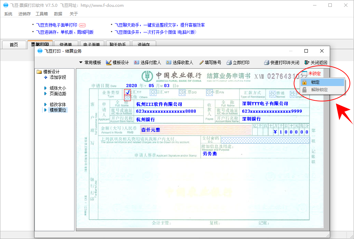Tick the 其他 Others checkbox
This screenshot has height=239, width=354.
click(127, 98)
